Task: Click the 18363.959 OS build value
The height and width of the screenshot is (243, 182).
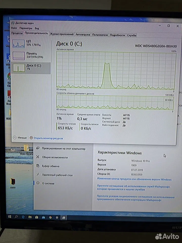Action: [136, 174]
